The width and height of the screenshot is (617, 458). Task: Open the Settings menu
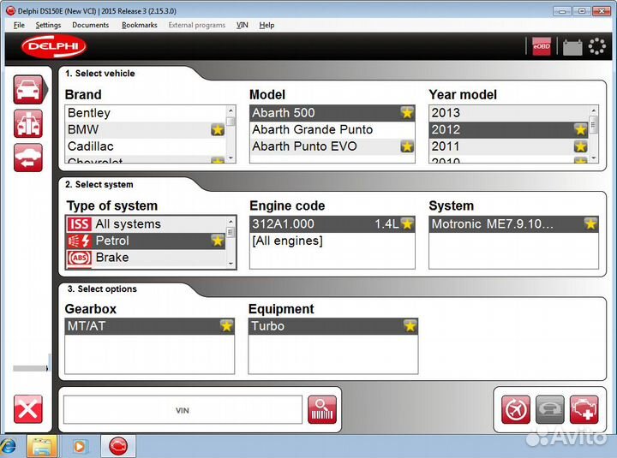click(48, 25)
